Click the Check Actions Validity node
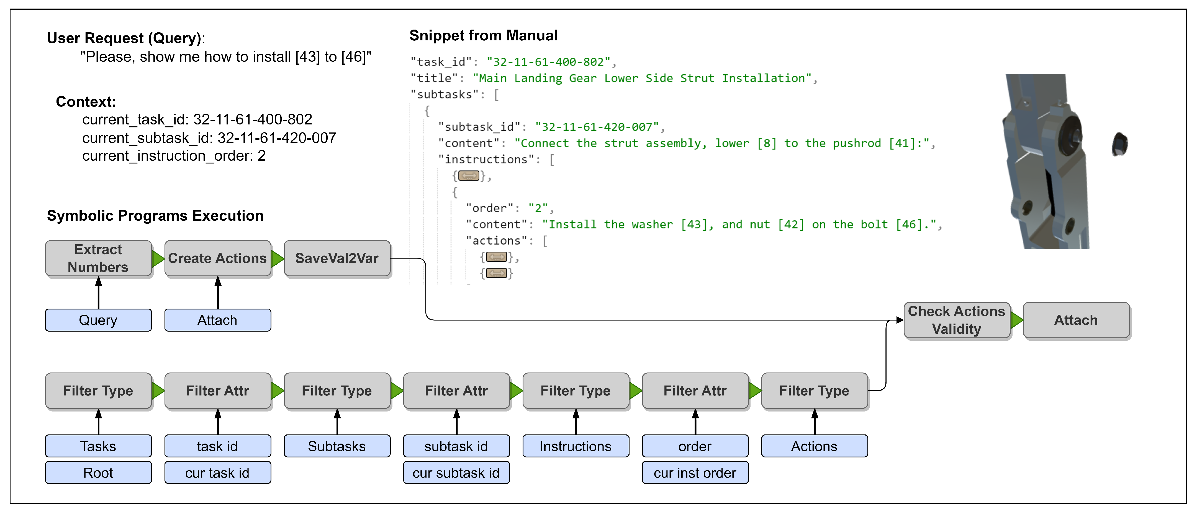The width and height of the screenshot is (1197, 513). 956,320
